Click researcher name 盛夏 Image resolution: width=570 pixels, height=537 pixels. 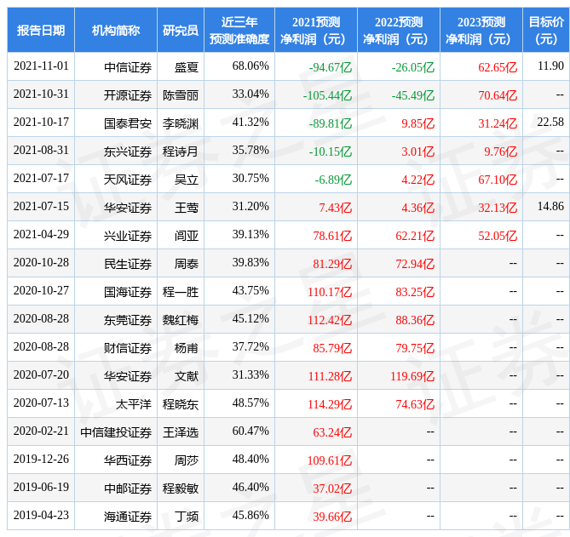pyautogui.click(x=186, y=67)
